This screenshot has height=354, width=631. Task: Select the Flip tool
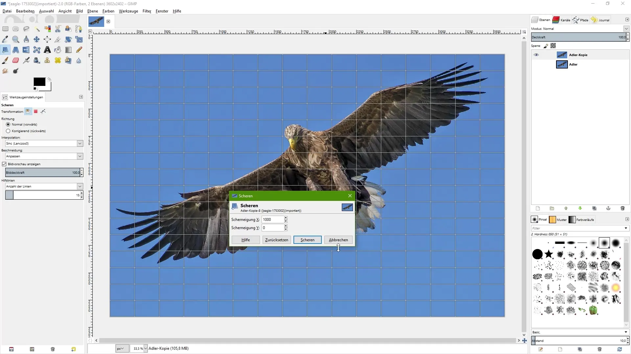click(x=26, y=50)
